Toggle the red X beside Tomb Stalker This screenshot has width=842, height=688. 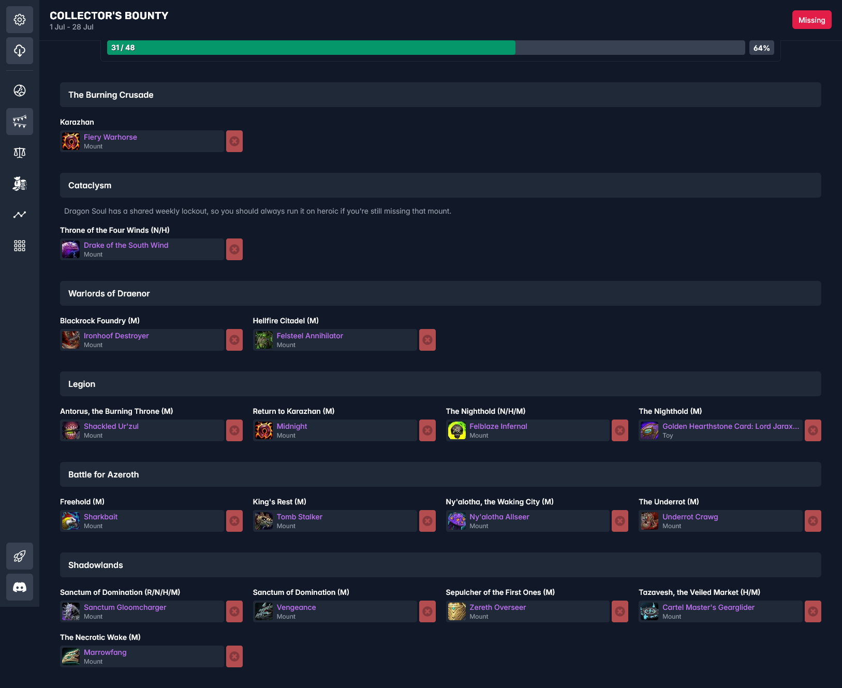point(427,521)
